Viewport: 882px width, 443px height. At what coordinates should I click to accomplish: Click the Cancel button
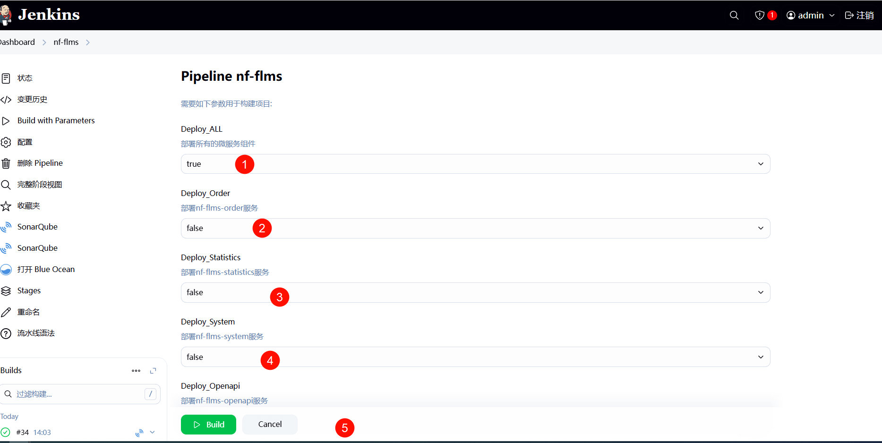point(270,424)
